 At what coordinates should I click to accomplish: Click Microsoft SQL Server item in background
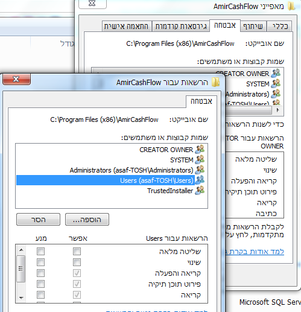pos(270,302)
